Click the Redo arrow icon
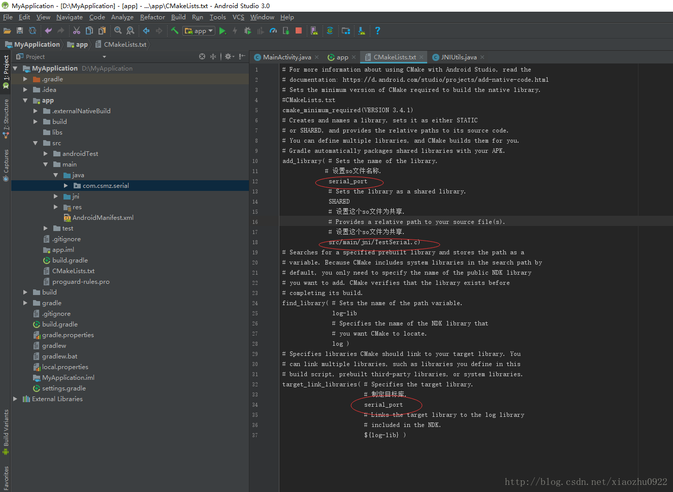The image size is (673, 492). click(61, 31)
